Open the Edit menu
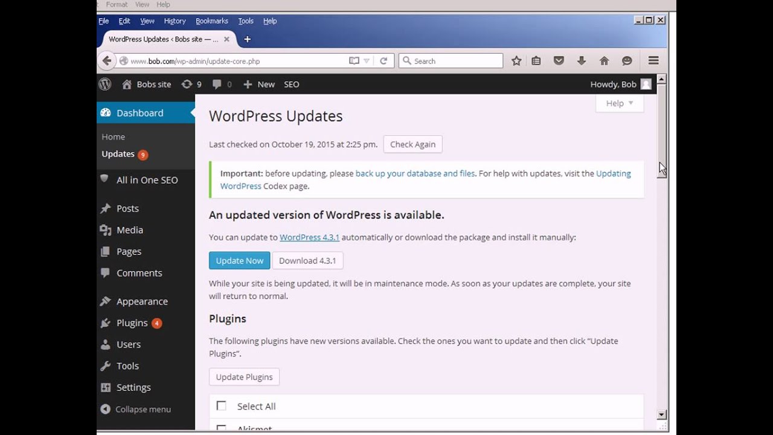 tap(124, 21)
